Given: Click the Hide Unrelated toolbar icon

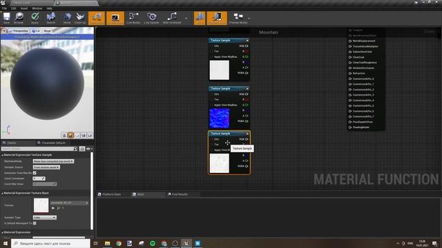Looking at the screenshot, I should click(172, 18).
